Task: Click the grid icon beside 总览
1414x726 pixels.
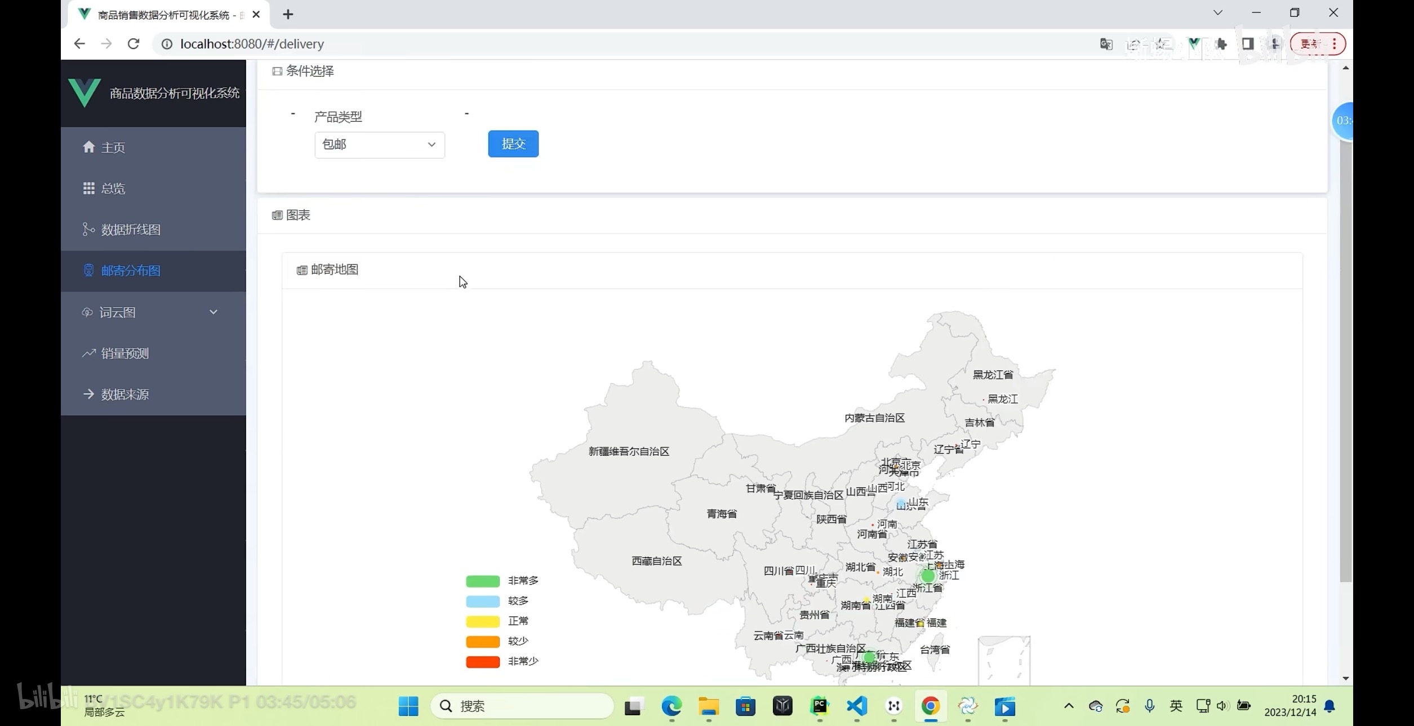Action: click(x=88, y=189)
